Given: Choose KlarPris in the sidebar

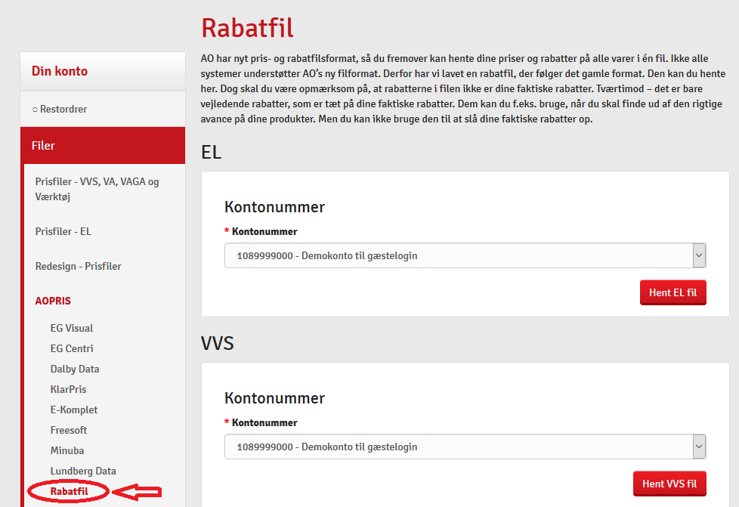Looking at the screenshot, I should click(x=68, y=389).
